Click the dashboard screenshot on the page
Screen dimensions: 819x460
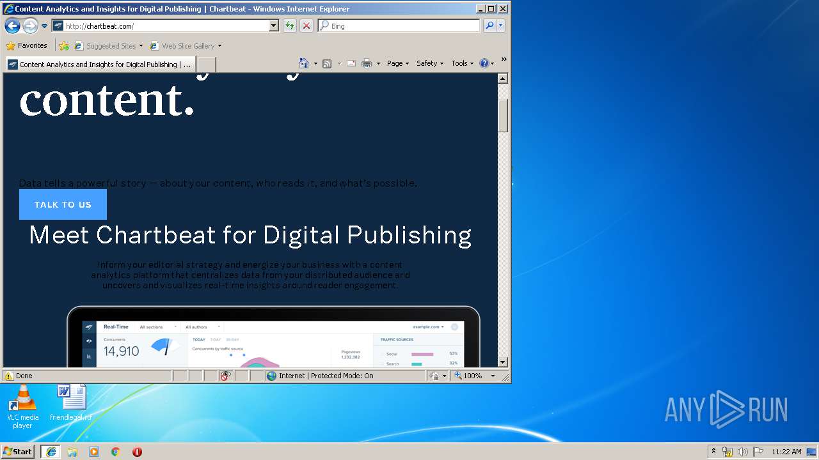click(273, 337)
